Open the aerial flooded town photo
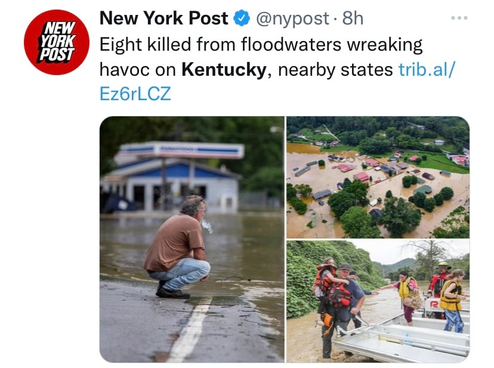Screen dimensions: 494x368 pyautogui.click(x=378, y=177)
